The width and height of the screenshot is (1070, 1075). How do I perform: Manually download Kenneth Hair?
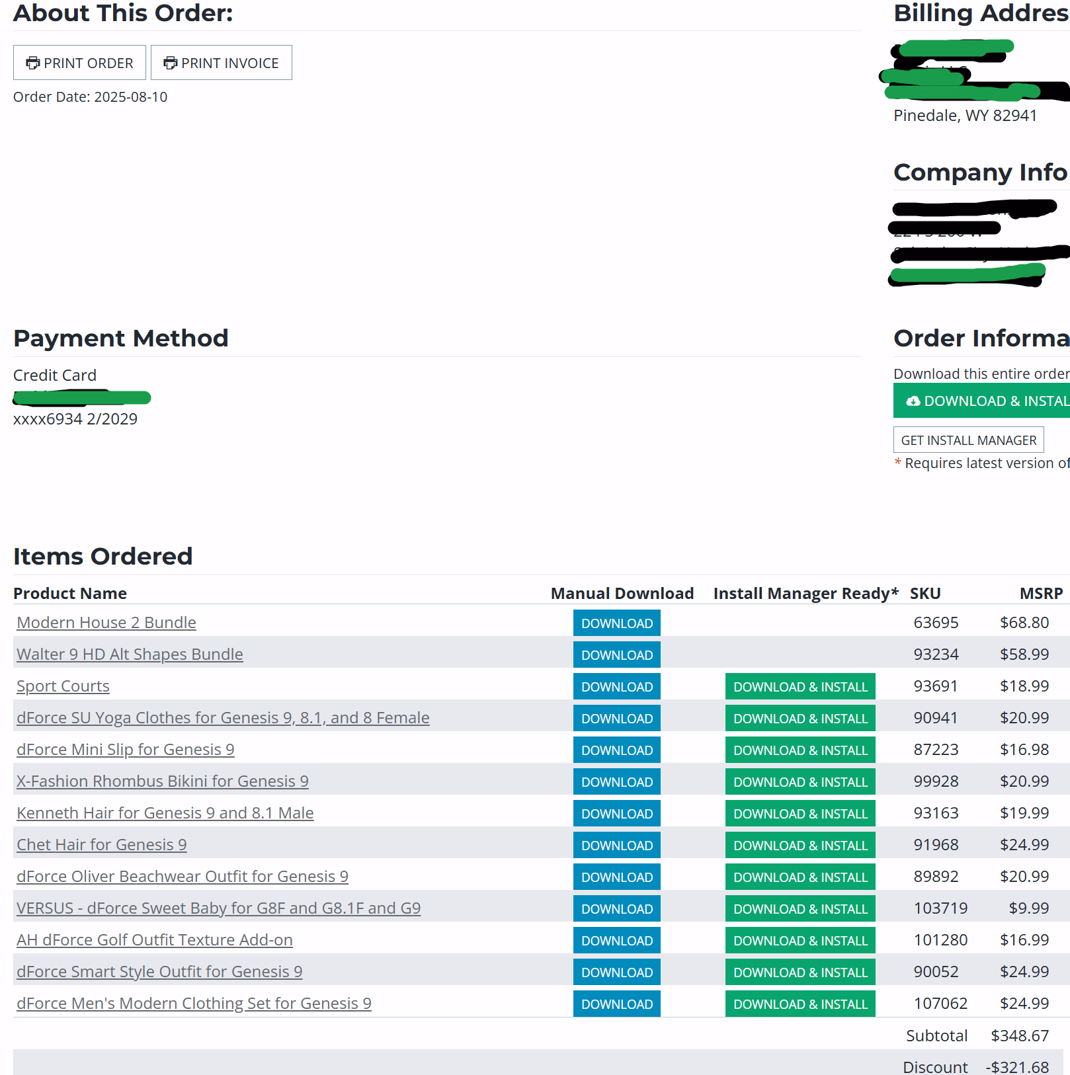[x=617, y=813]
